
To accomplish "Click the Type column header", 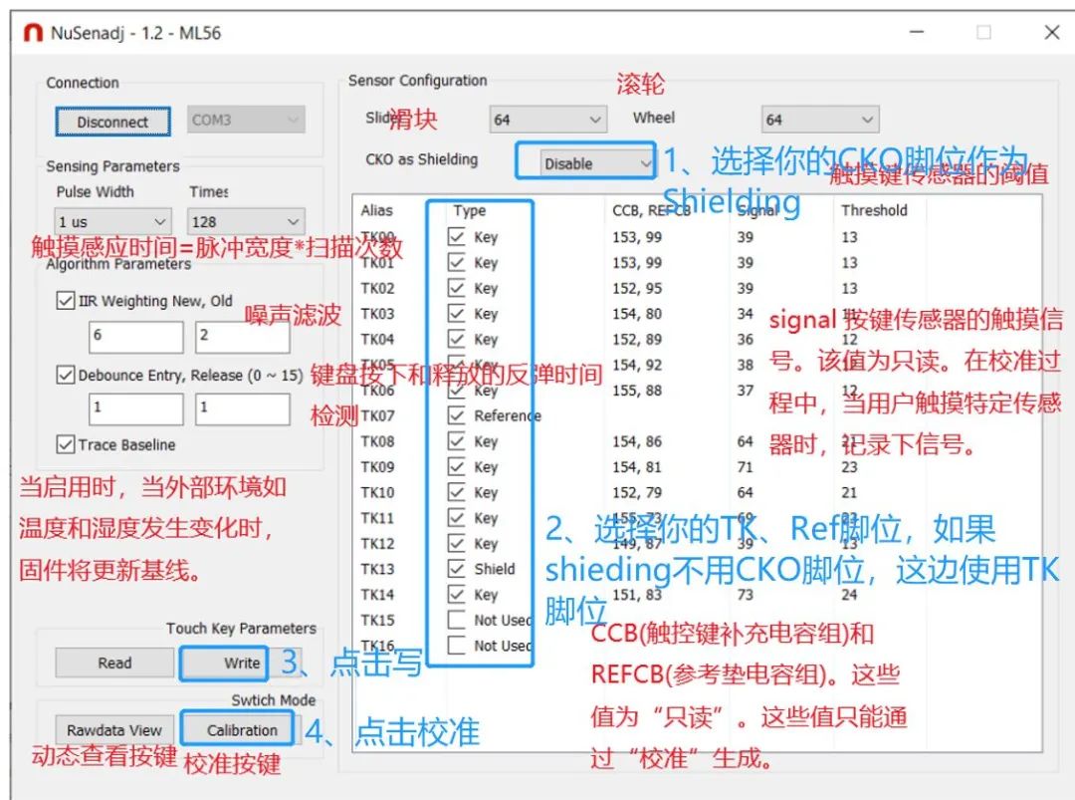I will pos(470,210).
